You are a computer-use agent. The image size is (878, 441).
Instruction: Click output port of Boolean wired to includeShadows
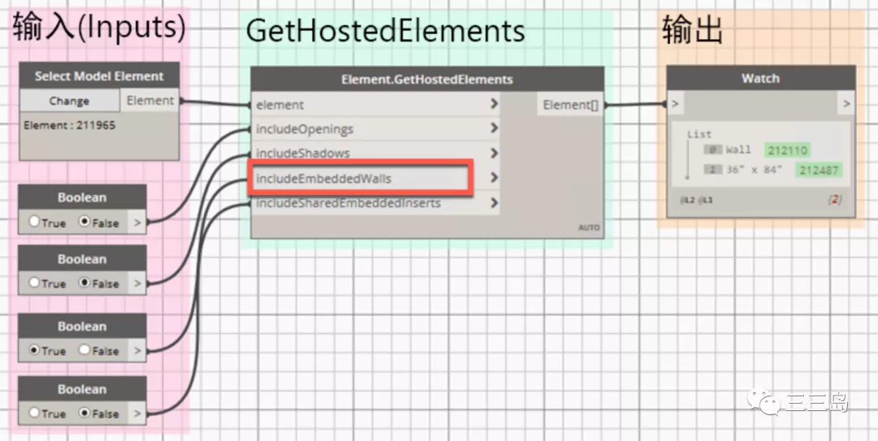click(x=137, y=283)
